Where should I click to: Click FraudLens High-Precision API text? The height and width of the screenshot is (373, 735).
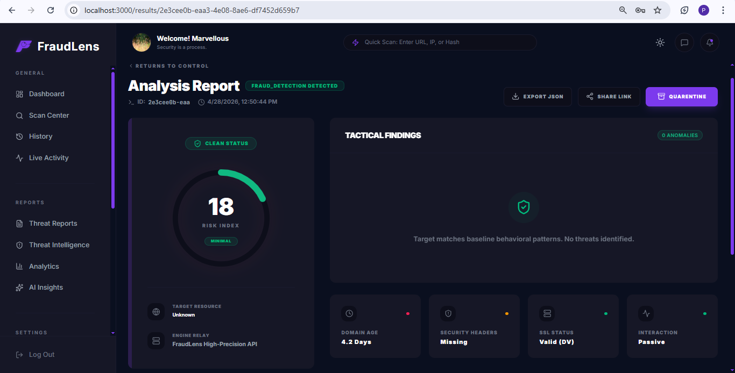215,344
